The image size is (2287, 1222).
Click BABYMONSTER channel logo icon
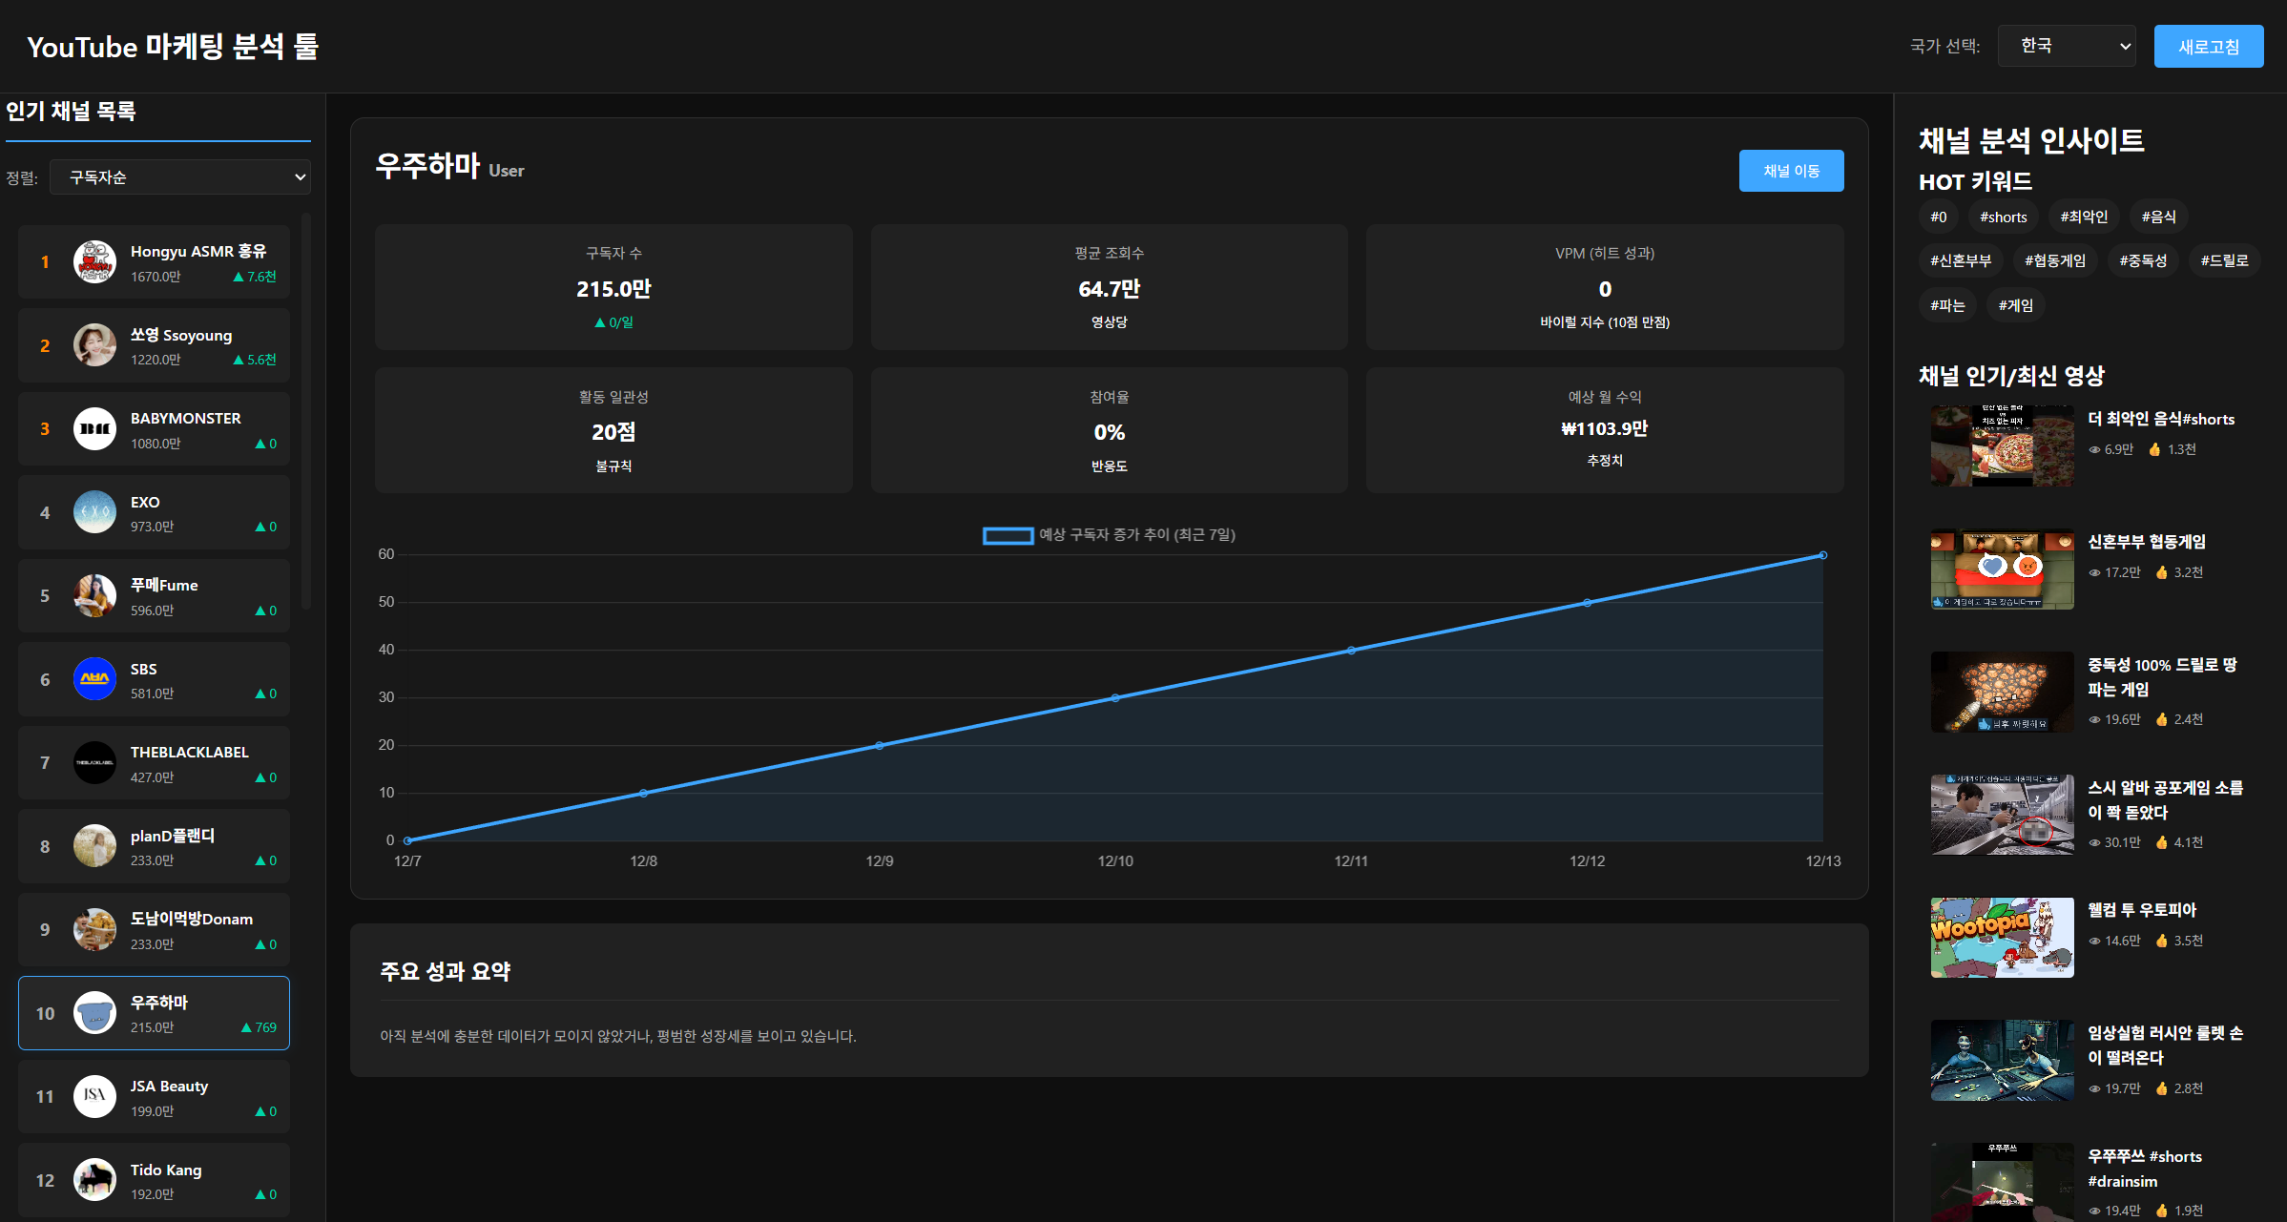pyautogui.click(x=94, y=429)
